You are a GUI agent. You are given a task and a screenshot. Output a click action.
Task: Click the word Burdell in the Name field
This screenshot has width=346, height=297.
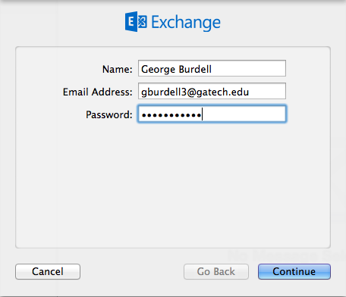click(x=195, y=69)
